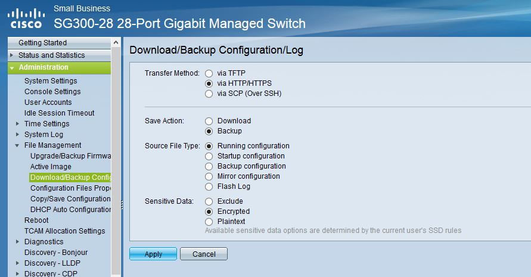Expand the Diagnostics tree arrow

click(x=17, y=242)
